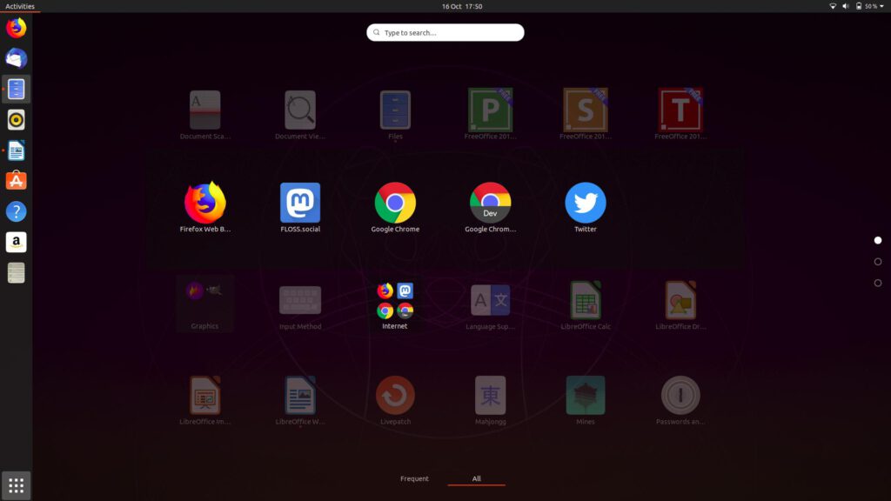Viewport: 891px width, 501px height.
Task: Open LibreOffice Writer from the grid
Action: 300,395
